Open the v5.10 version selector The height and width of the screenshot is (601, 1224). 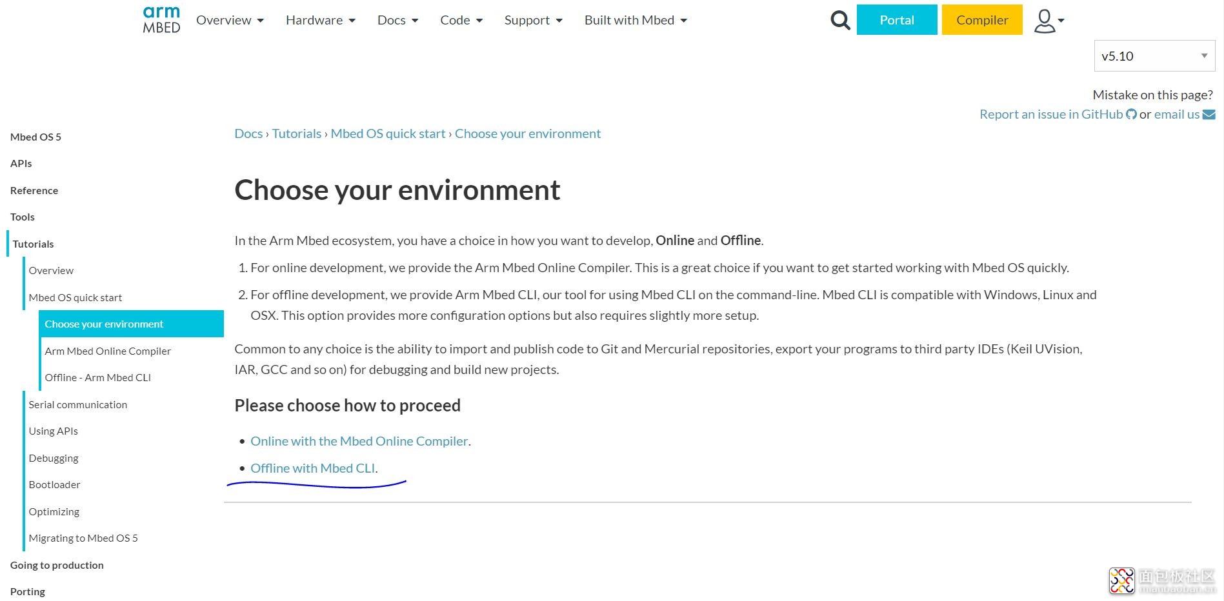(x=1154, y=56)
